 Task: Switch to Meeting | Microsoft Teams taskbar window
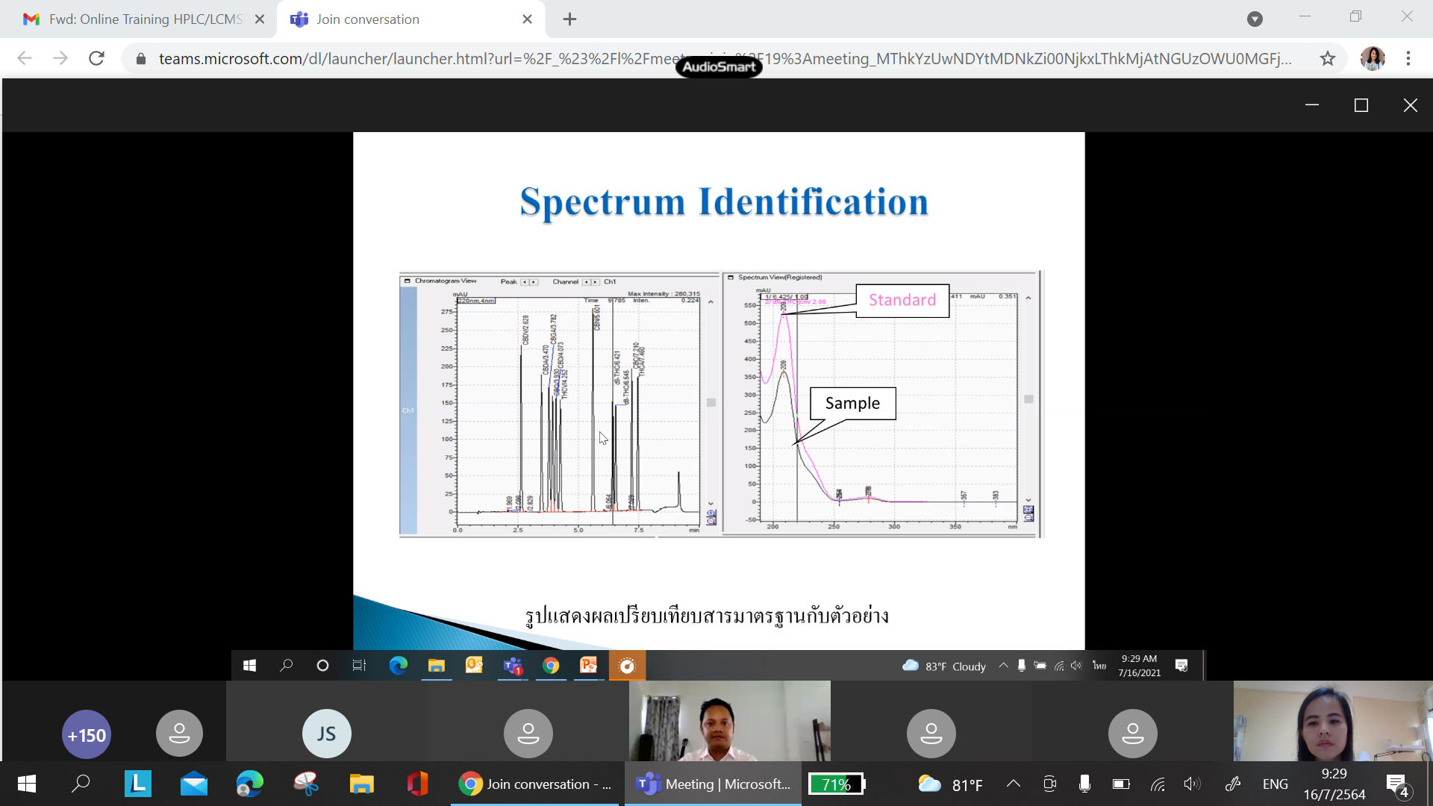point(713,784)
